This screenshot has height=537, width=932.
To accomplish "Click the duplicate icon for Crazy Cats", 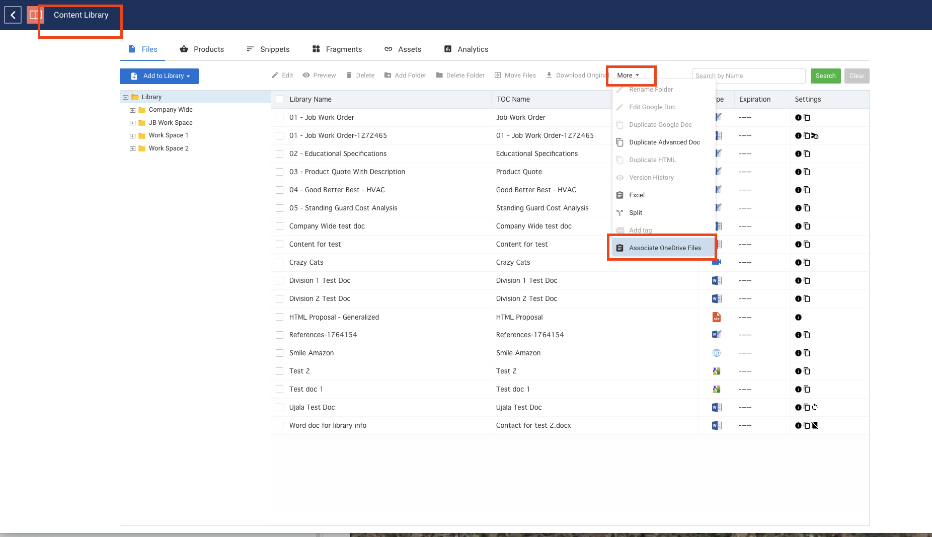I will point(807,262).
